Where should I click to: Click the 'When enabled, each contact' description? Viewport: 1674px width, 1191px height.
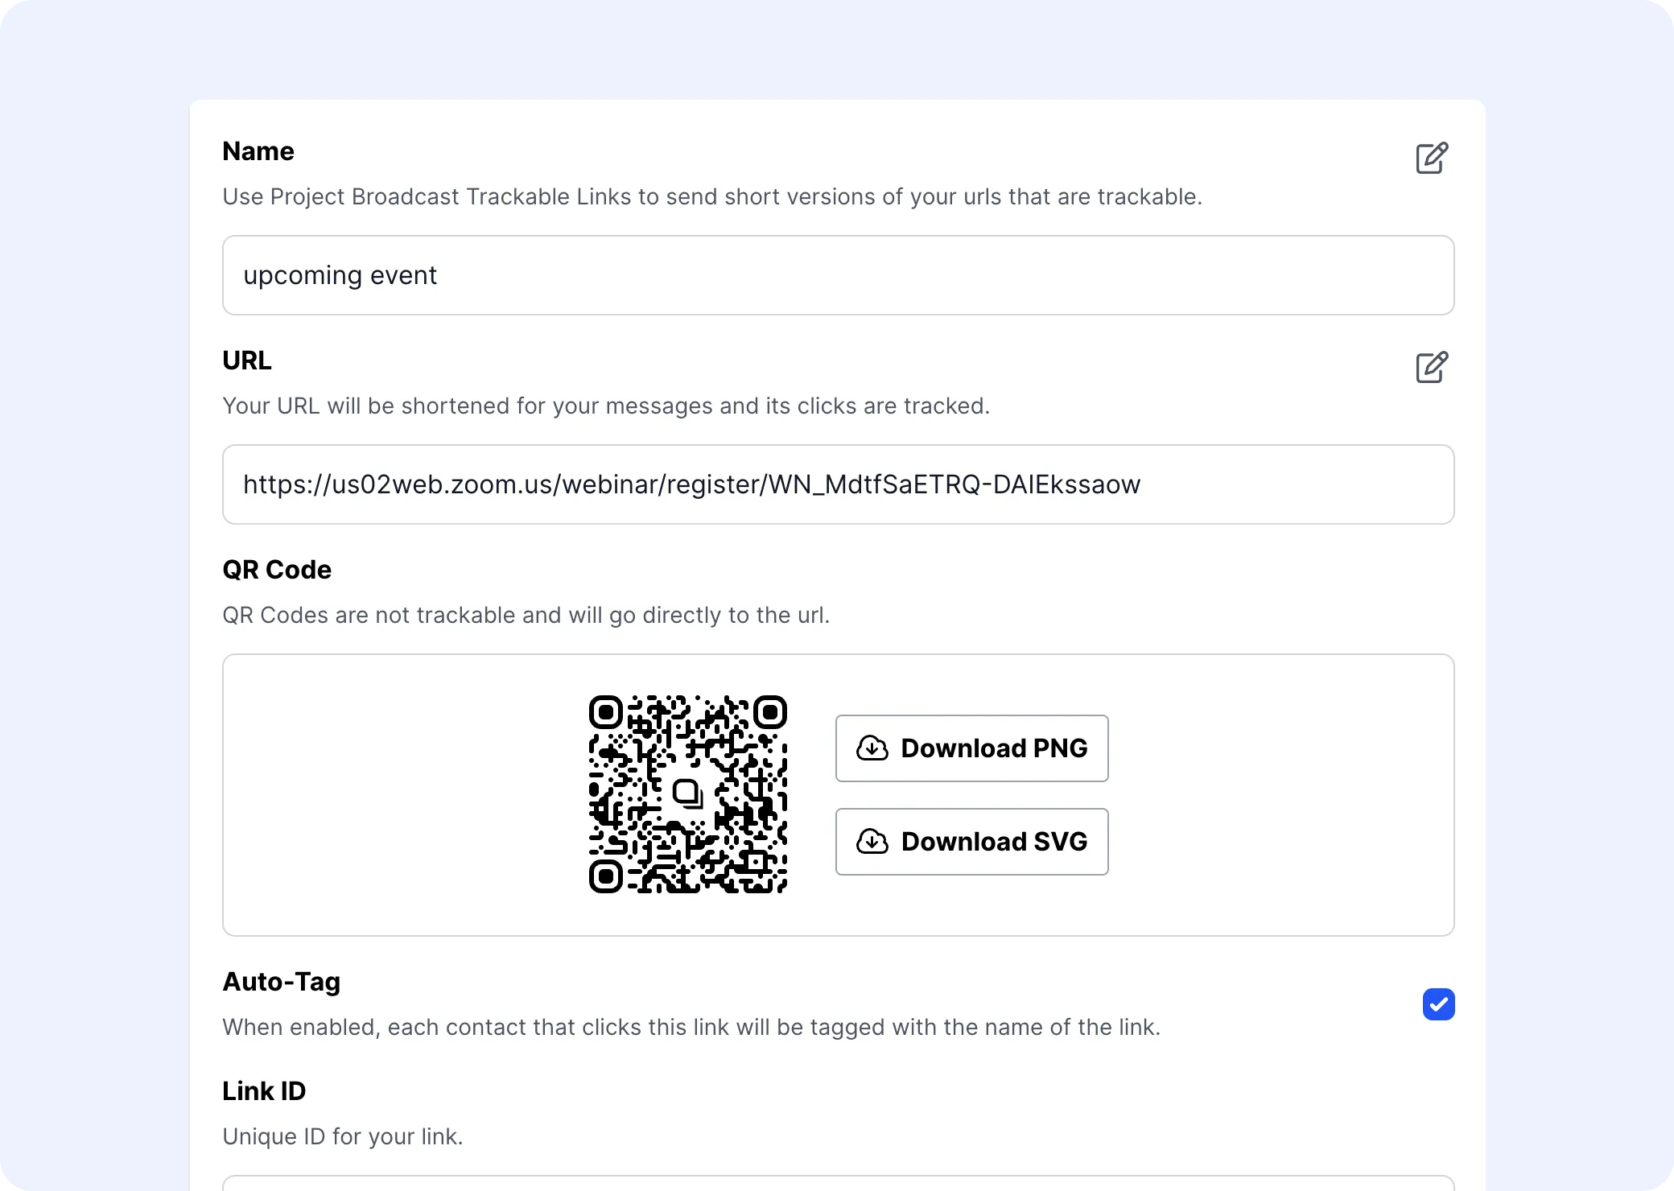click(x=691, y=1027)
